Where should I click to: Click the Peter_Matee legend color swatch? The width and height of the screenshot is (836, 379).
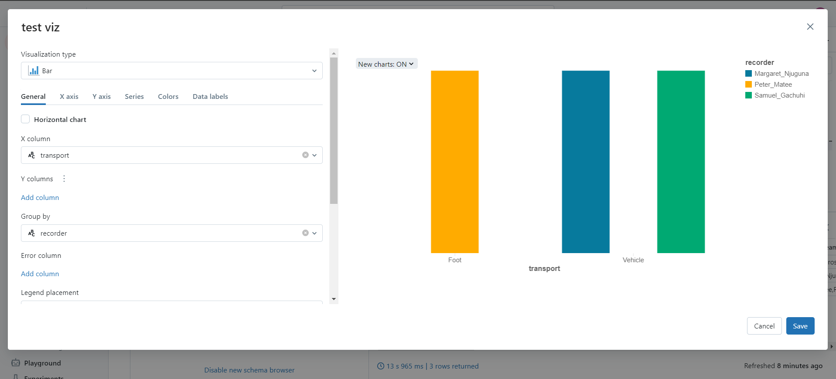[748, 85]
